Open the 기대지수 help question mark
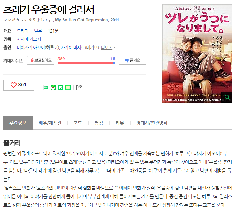The height and width of the screenshot is (215, 242). pyautogui.click(x=21, y=61)
